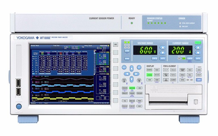Switch to the WAVE display
The image size is (218, 136).
[157, 69]
